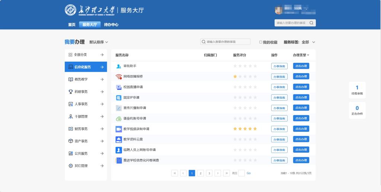Open the 默认排序 sort dropdown
381x192 pixels.
pos(99,42)
